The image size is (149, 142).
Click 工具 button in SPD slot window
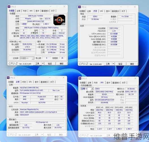click(x=108, y=135)
